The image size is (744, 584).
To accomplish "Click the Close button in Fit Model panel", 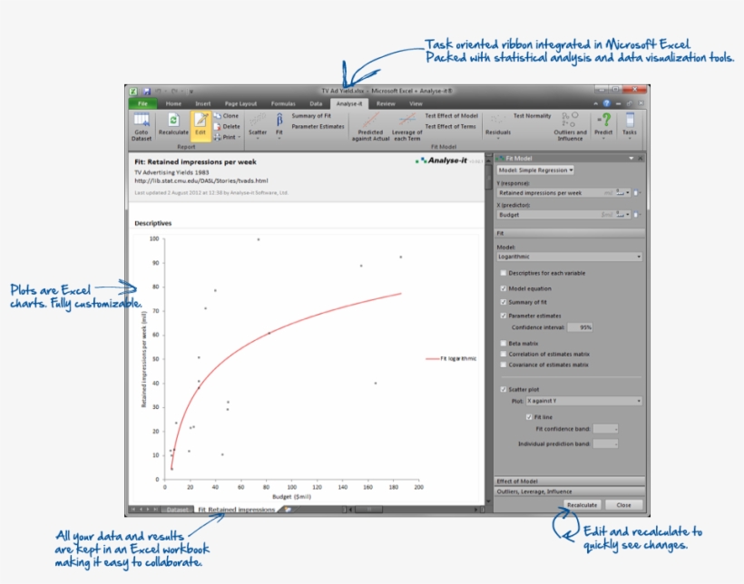I will point(623,504).
